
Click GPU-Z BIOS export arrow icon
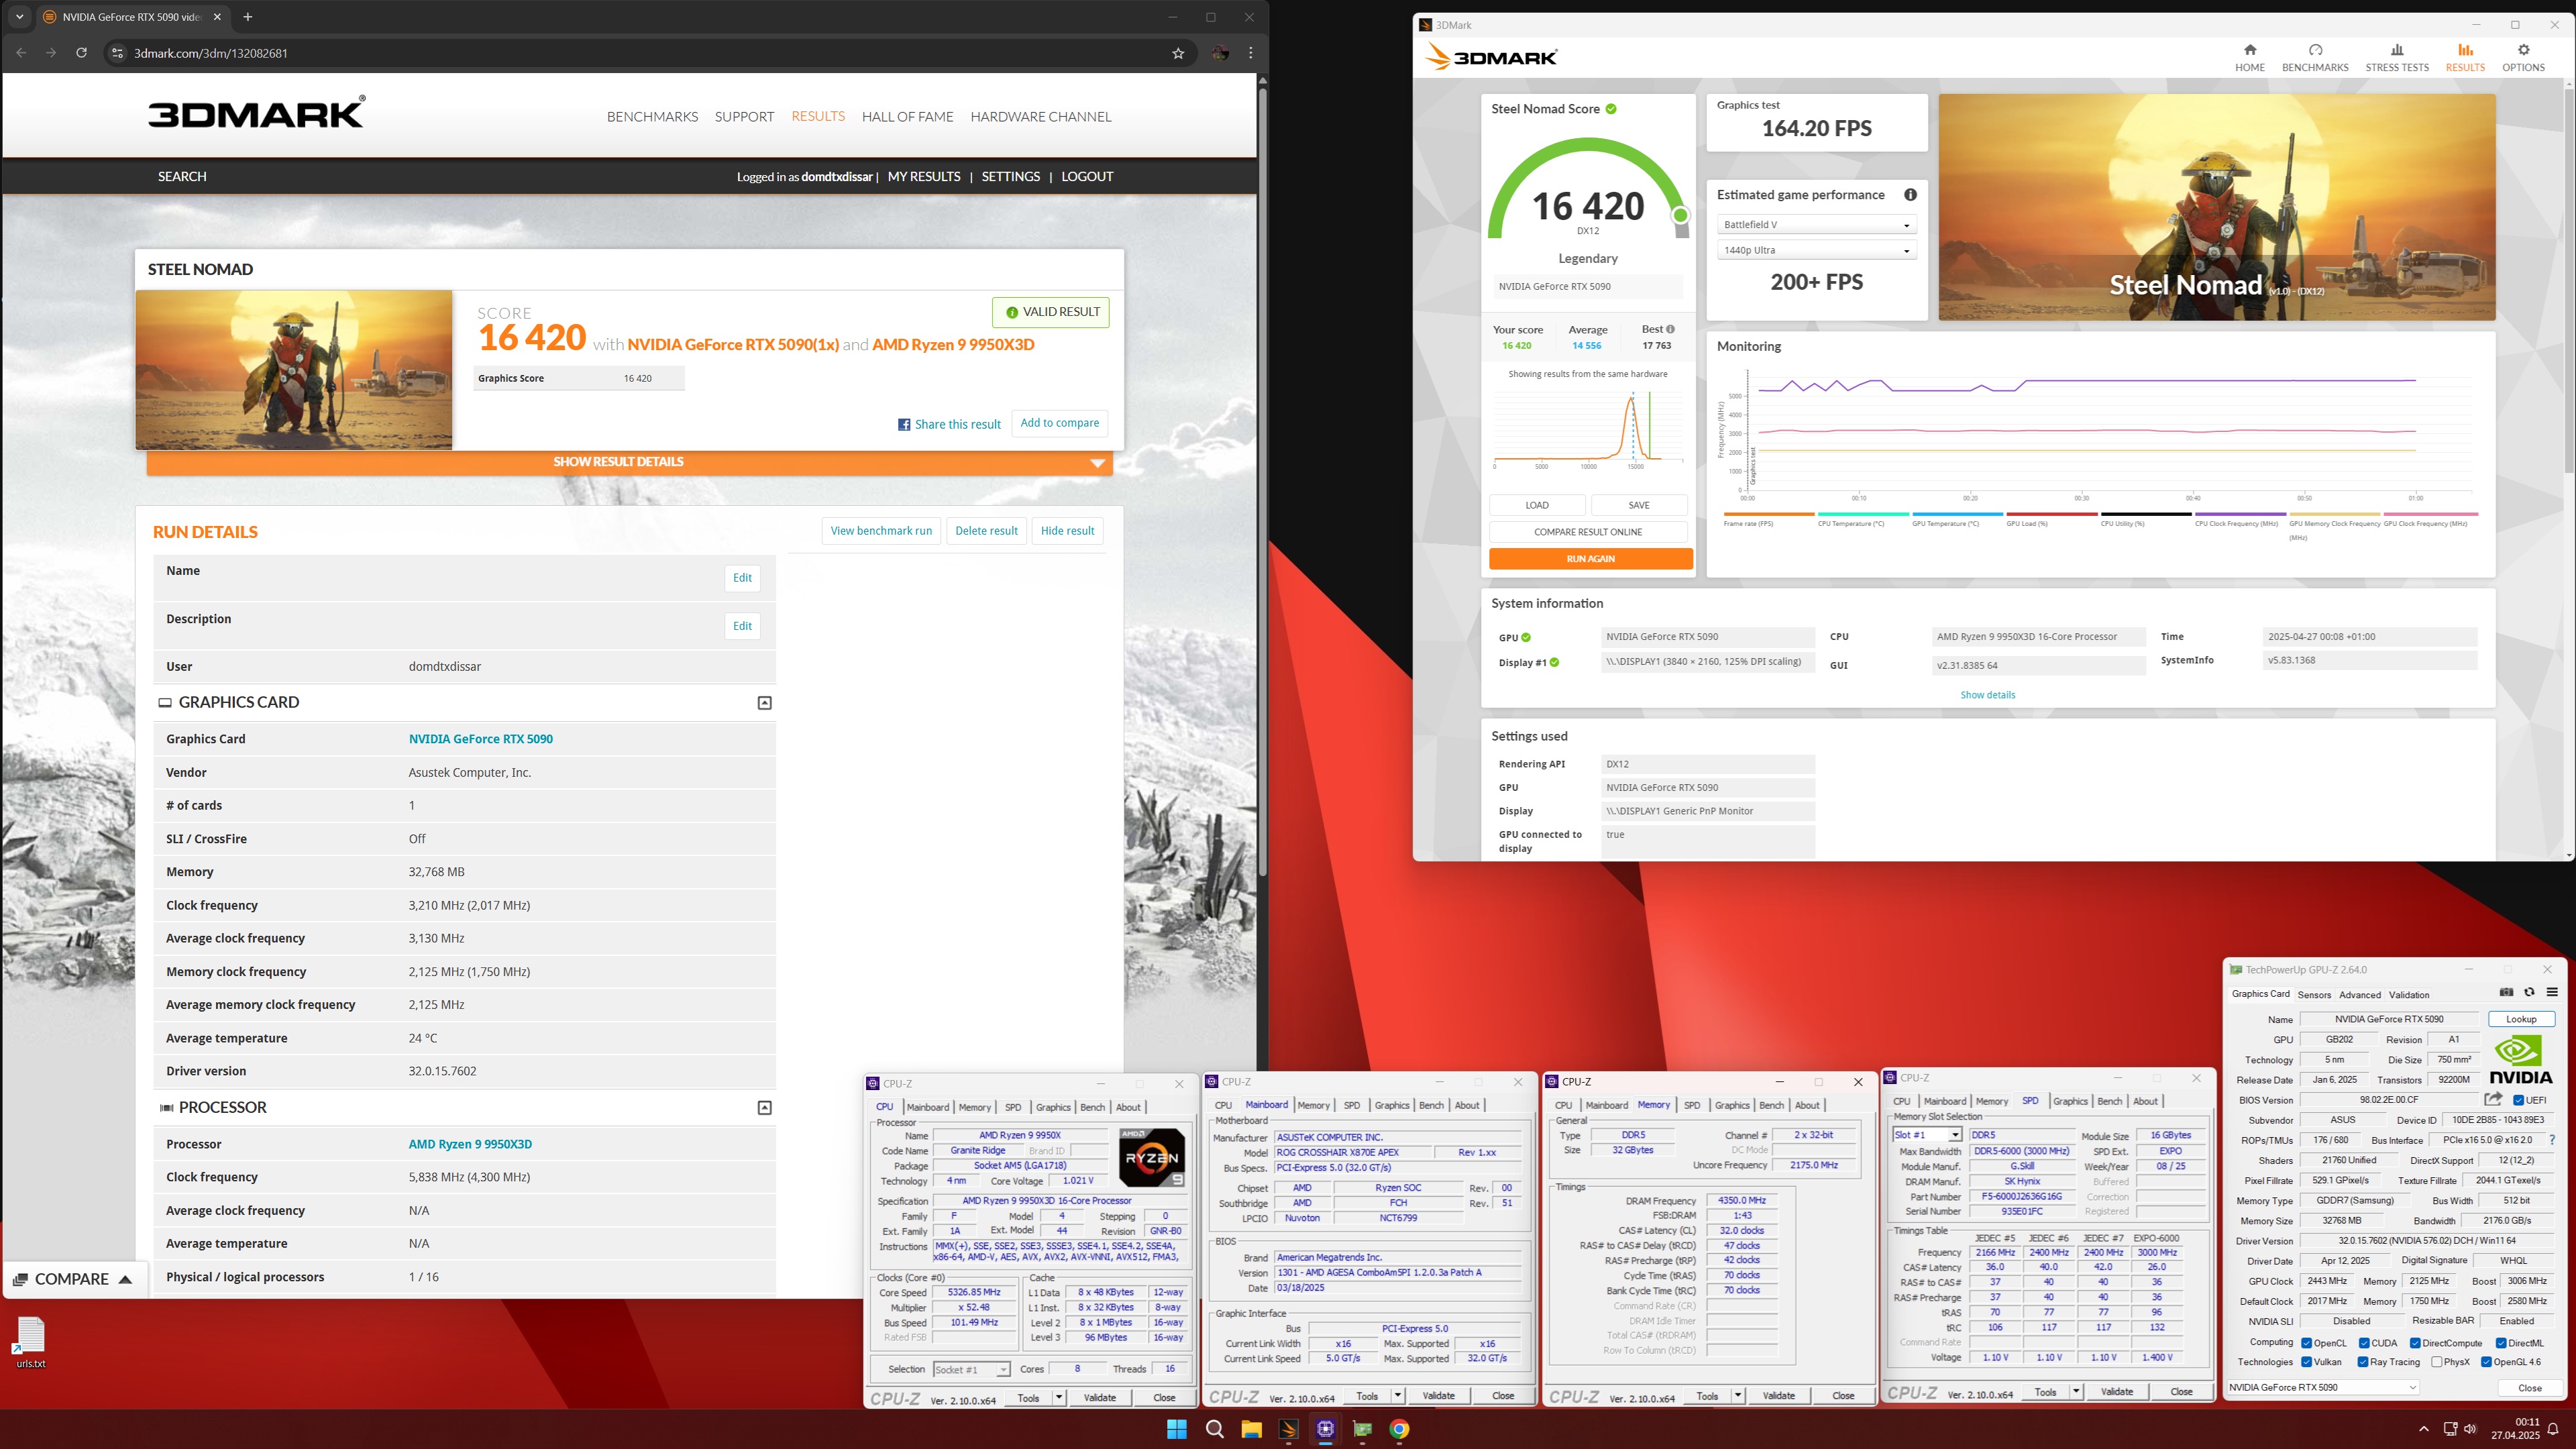(x=2493, y=1099)
